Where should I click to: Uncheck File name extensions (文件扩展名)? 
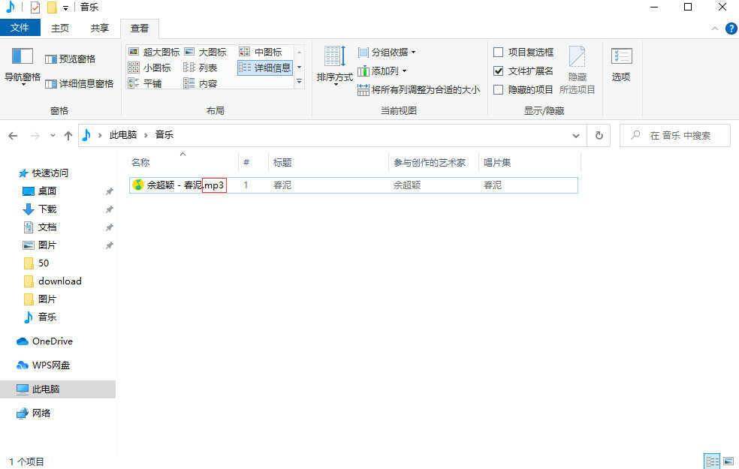point(499,71)
